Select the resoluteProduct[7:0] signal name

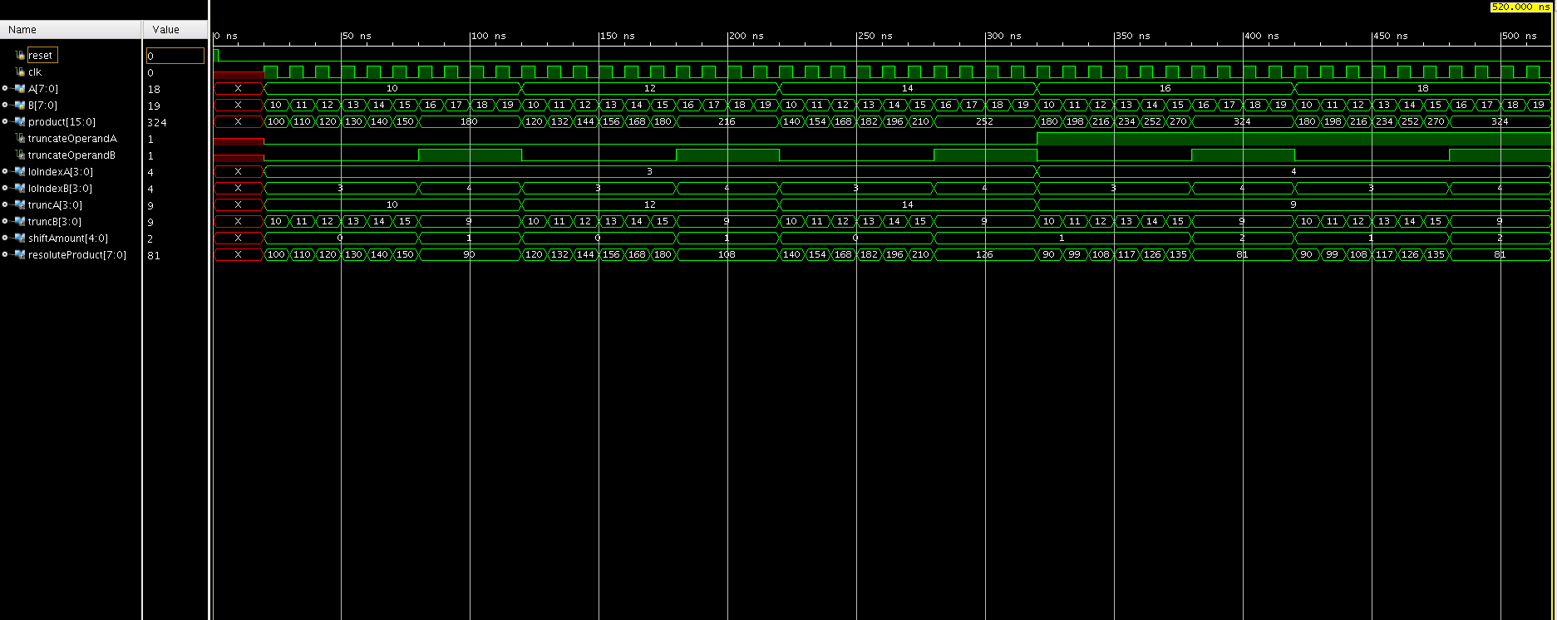tap(77, 255)
